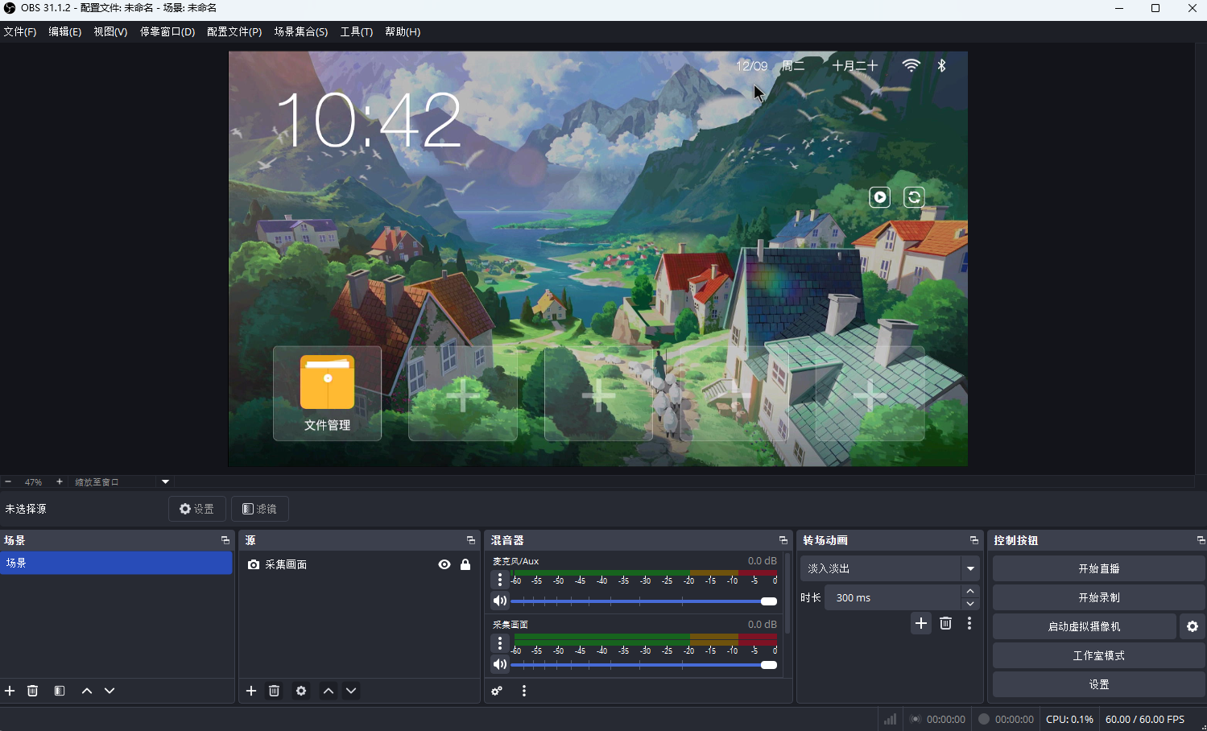Open advanced audio properties gear in 混音器

point(496,690)
